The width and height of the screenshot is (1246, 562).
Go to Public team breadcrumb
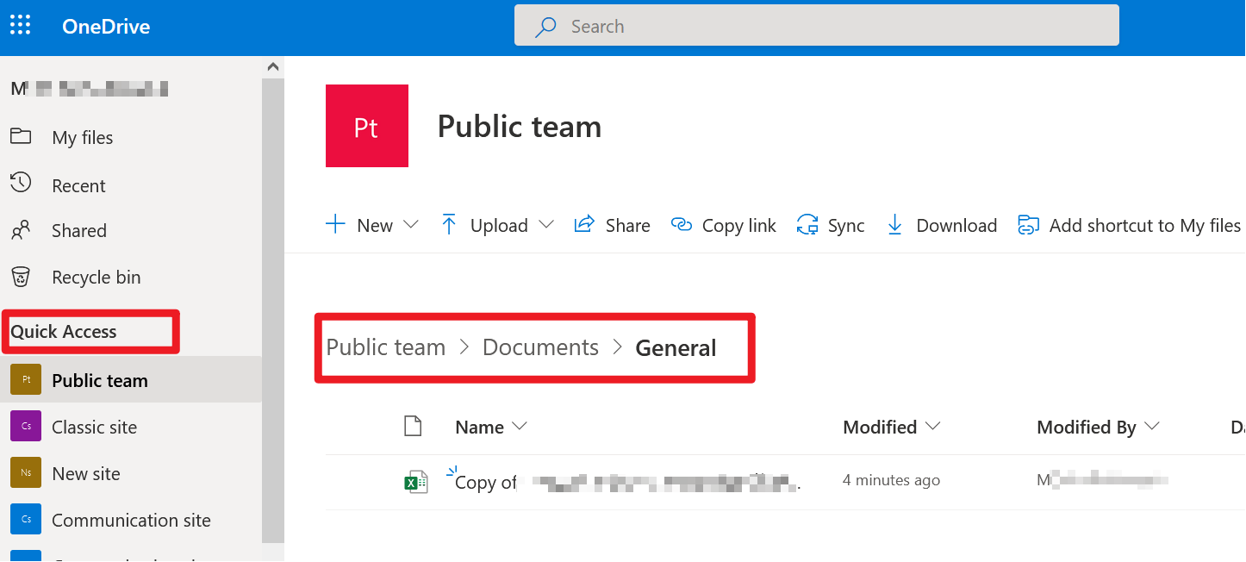[386, 347]
